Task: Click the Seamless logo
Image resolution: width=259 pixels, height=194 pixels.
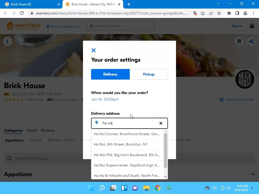Action: click(23, 26)
